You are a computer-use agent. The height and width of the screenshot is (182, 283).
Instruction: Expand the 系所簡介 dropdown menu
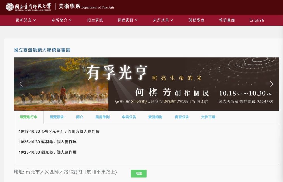(61, 20)
